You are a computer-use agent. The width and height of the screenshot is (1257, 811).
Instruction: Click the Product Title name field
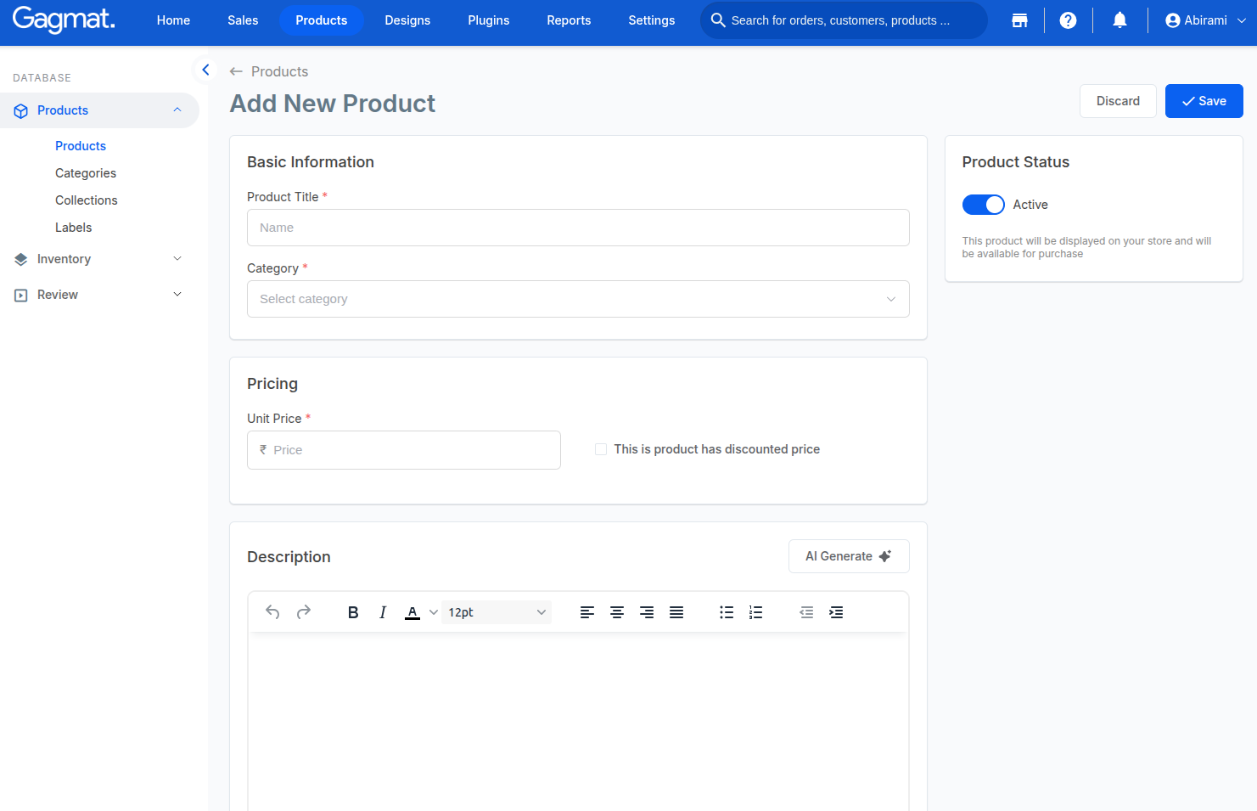(x=578, y=228)
